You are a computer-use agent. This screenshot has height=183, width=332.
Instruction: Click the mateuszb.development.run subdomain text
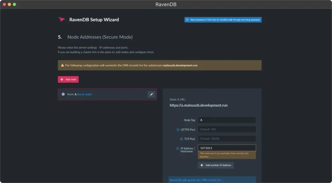180,65
